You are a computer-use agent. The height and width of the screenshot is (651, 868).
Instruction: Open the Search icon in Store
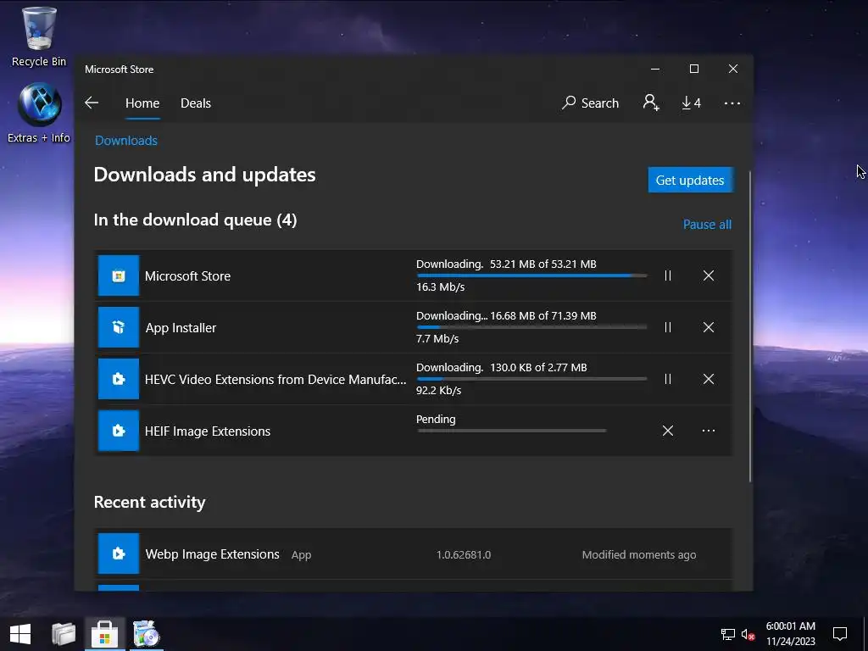pyautogui.click(x=590, y=103)
